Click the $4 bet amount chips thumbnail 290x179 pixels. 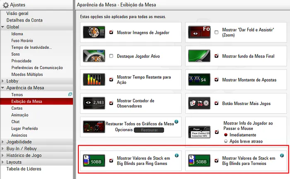(199, 79)
